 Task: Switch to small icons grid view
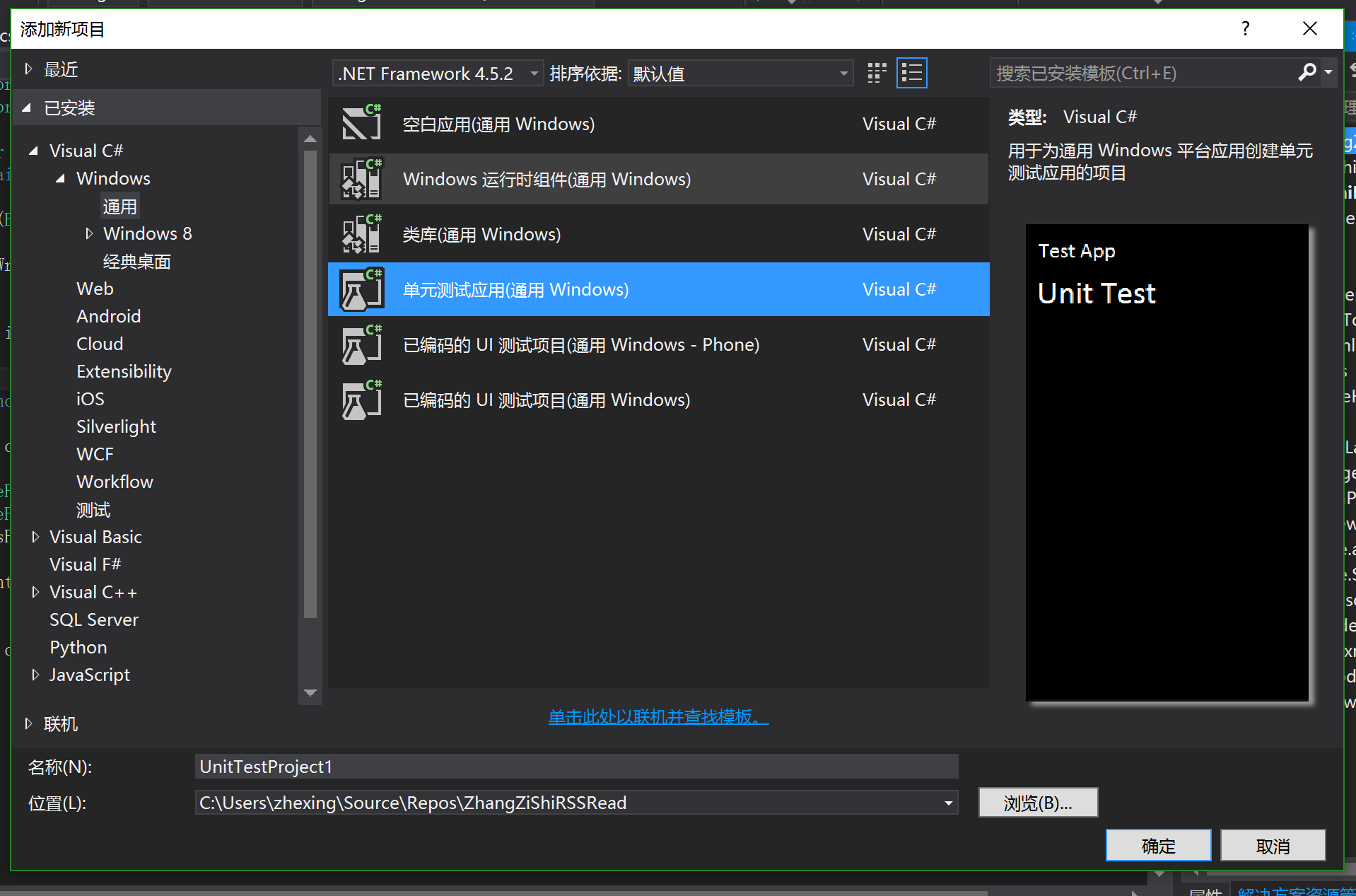coord(877,73)
